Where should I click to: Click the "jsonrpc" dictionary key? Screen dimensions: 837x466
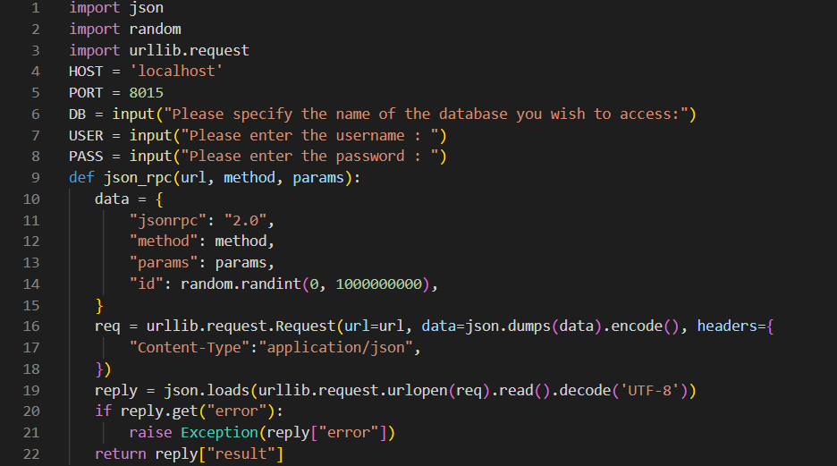(167, 220)
